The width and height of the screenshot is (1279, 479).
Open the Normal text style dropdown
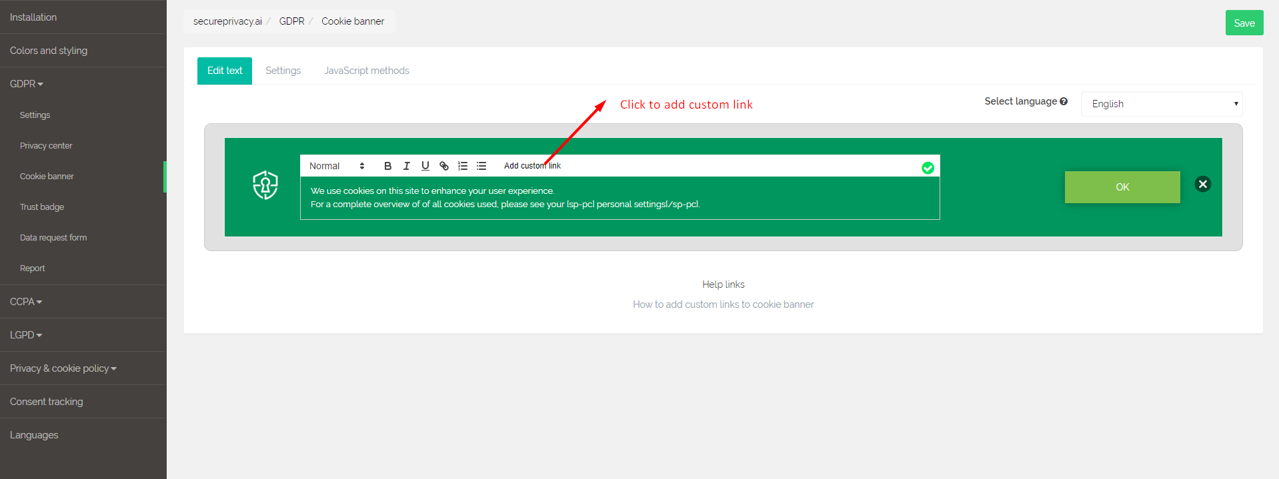click(337, 166)
